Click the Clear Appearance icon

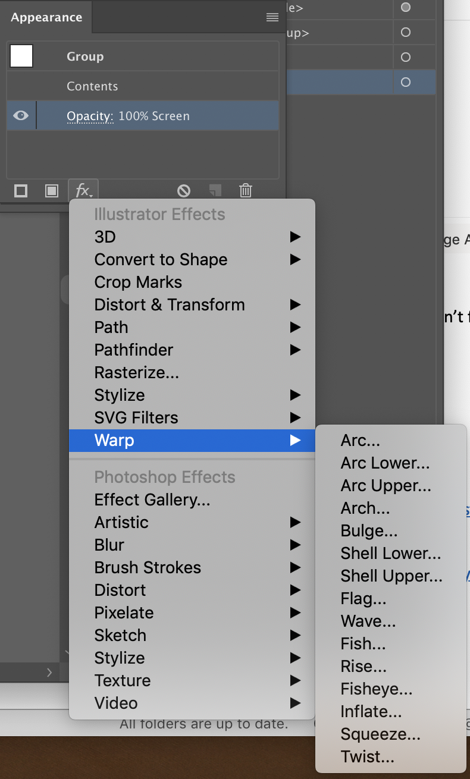pyautogui.click(x=184, y=191)
